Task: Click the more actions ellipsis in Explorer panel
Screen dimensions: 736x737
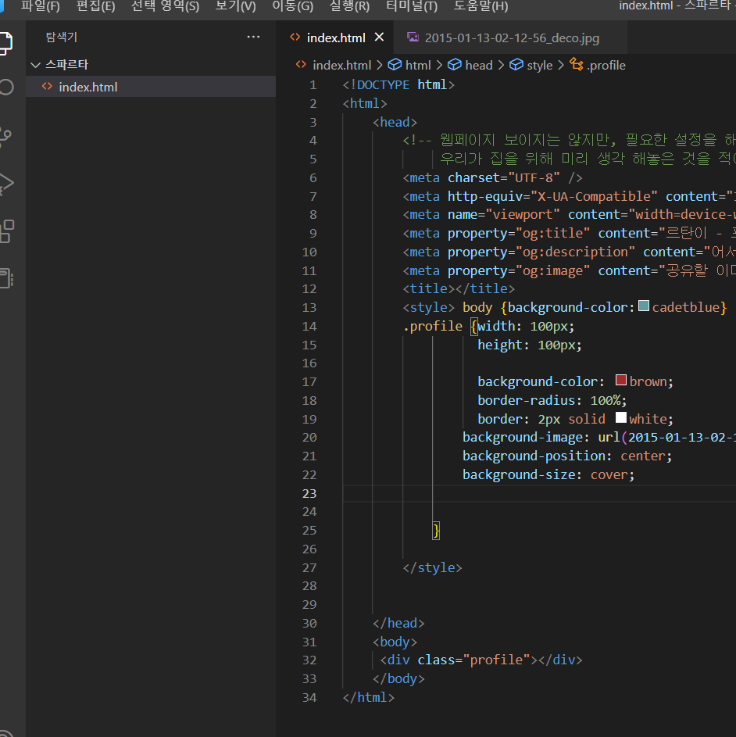Action: pos(253,38)
